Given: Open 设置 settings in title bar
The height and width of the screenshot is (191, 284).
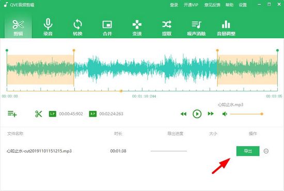Looking at the screenshot, I should click(x=243, y=5).
